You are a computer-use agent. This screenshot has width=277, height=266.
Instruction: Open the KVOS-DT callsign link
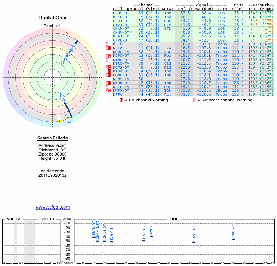(121, 13)
